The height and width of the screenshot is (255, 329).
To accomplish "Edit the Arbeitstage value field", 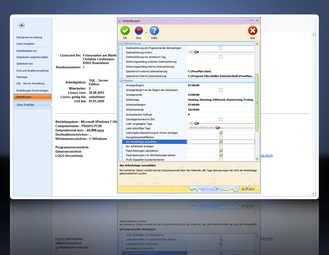I will pos(221,100).
